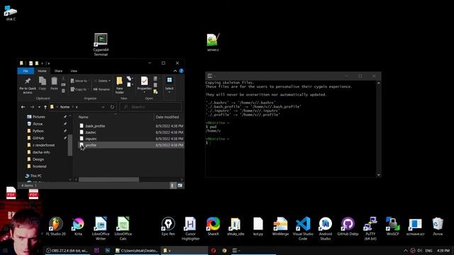This screenshot has height=255, width=454.
Task: Open scrnsave.scr file on desktop
Action: 415,227
